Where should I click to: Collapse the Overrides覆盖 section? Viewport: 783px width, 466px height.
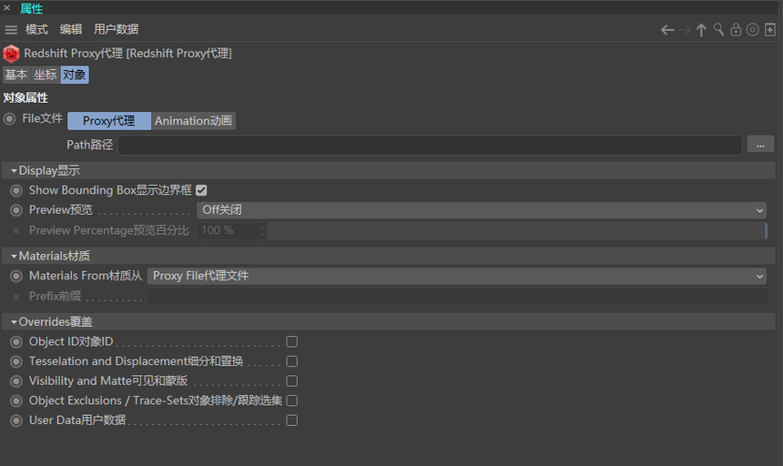[14, 322]
